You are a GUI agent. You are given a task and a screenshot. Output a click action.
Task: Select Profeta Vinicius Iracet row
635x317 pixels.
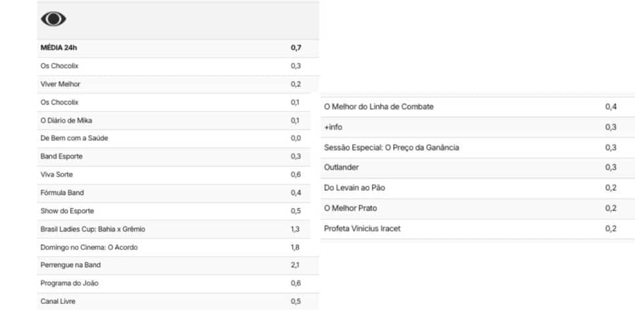tap(478, 229)
